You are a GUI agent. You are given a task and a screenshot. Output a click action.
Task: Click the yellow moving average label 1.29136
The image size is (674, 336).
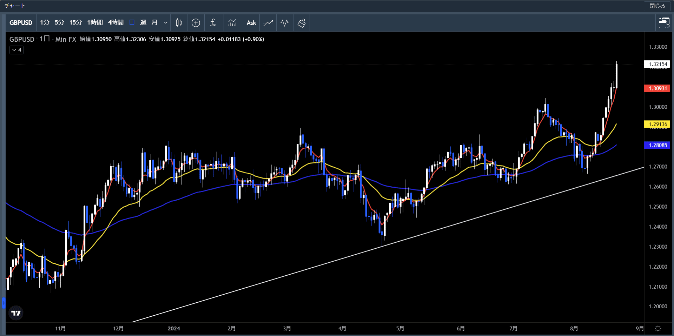(657, 124)
